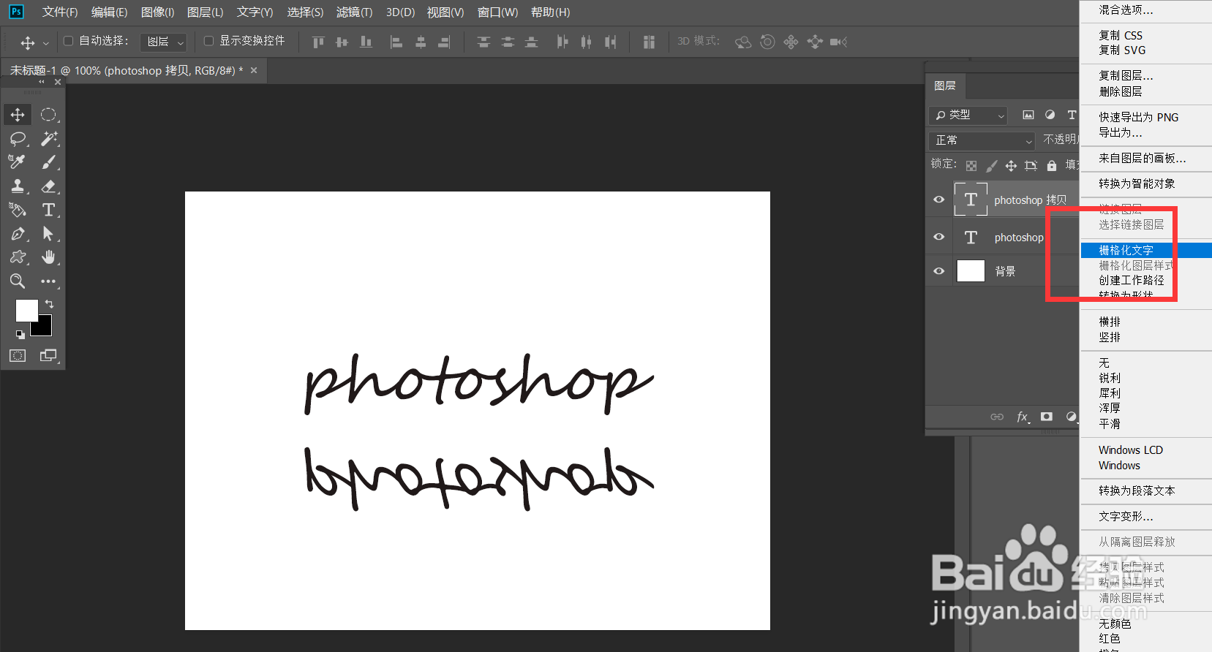The height and width of the screenshot is (652, 1212).
Task: Open the 图层 auto-select target dropdown
Action: (x=164, y=42)
